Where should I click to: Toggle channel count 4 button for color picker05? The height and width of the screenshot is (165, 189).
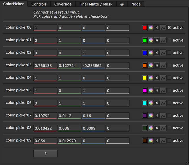157,90
